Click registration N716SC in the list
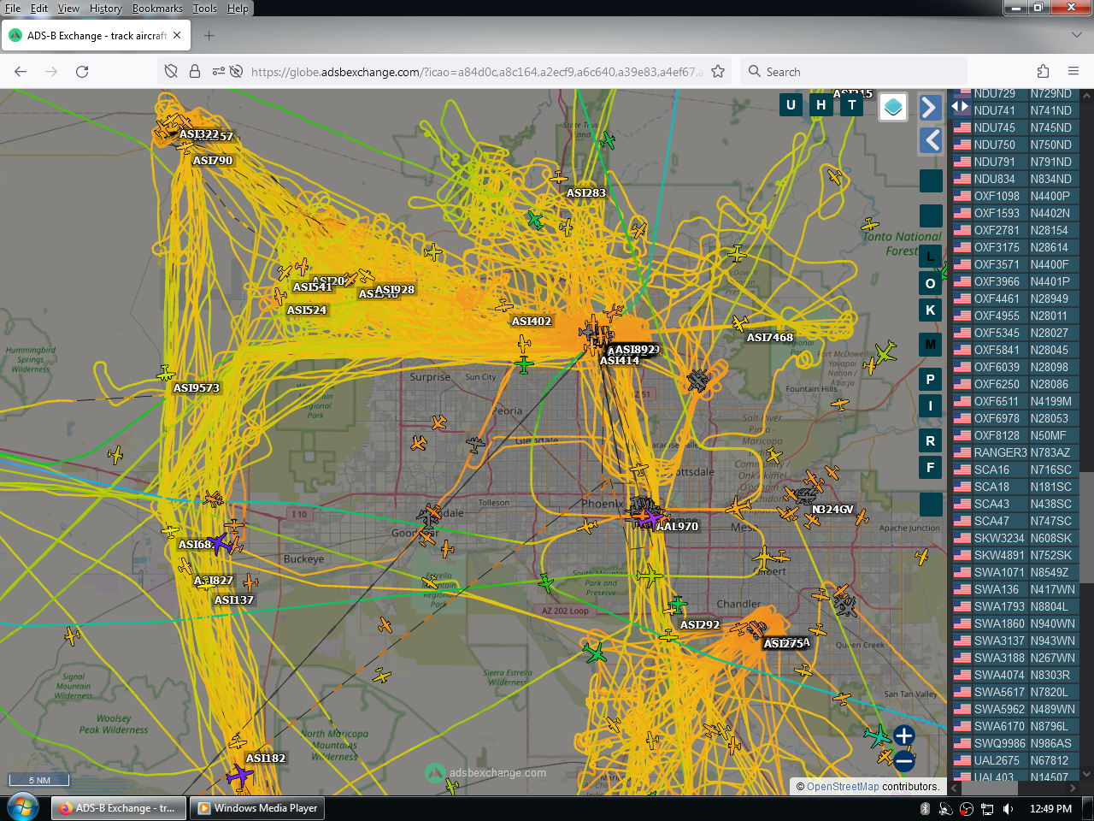 click(x=1050, y=470)
